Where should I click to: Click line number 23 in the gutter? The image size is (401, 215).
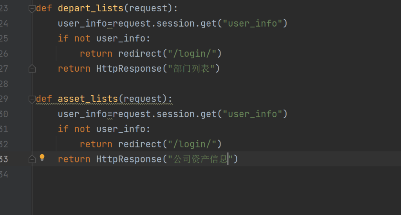[4, 8]
